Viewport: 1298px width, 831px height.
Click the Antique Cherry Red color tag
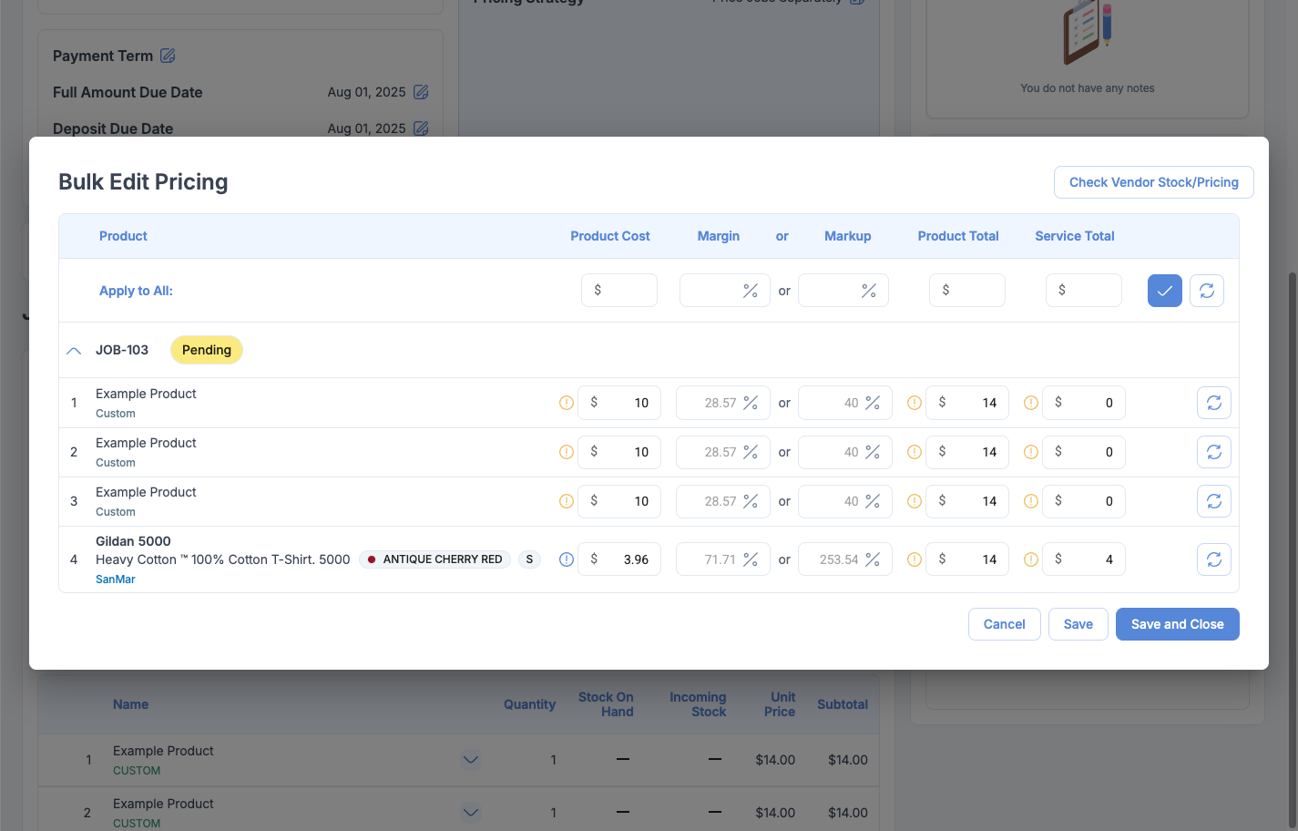(x=434, y=559)
